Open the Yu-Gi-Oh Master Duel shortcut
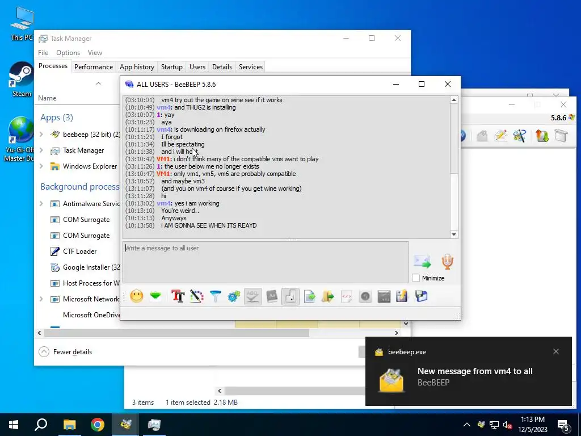Screen dimensions: 581x436 (21, 140)
